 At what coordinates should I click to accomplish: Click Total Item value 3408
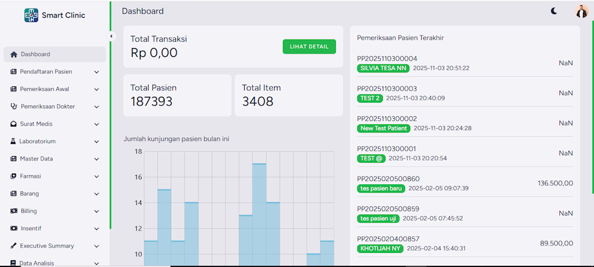[x=258, y=101]
